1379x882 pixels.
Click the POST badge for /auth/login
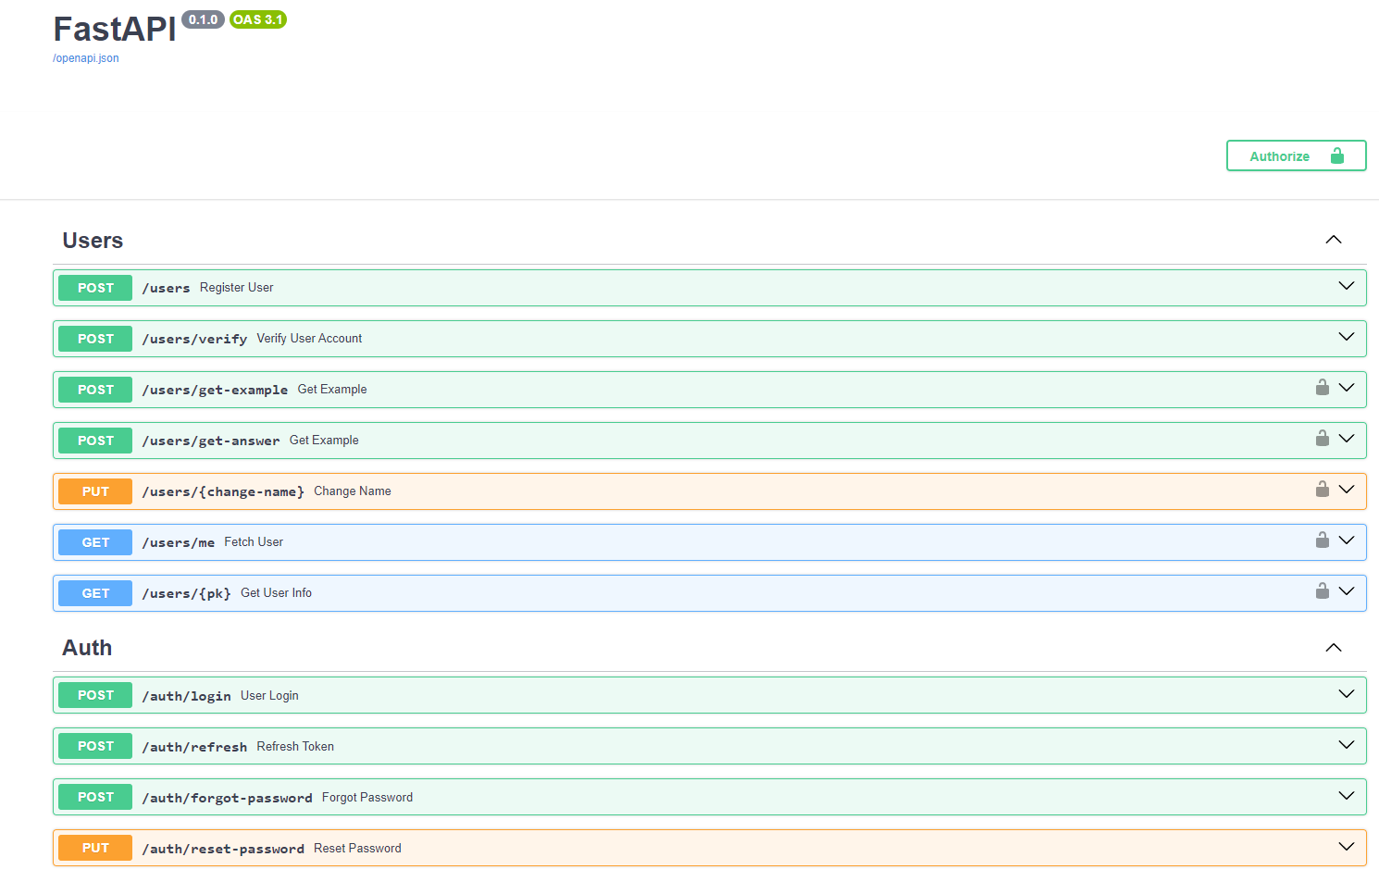95,695
